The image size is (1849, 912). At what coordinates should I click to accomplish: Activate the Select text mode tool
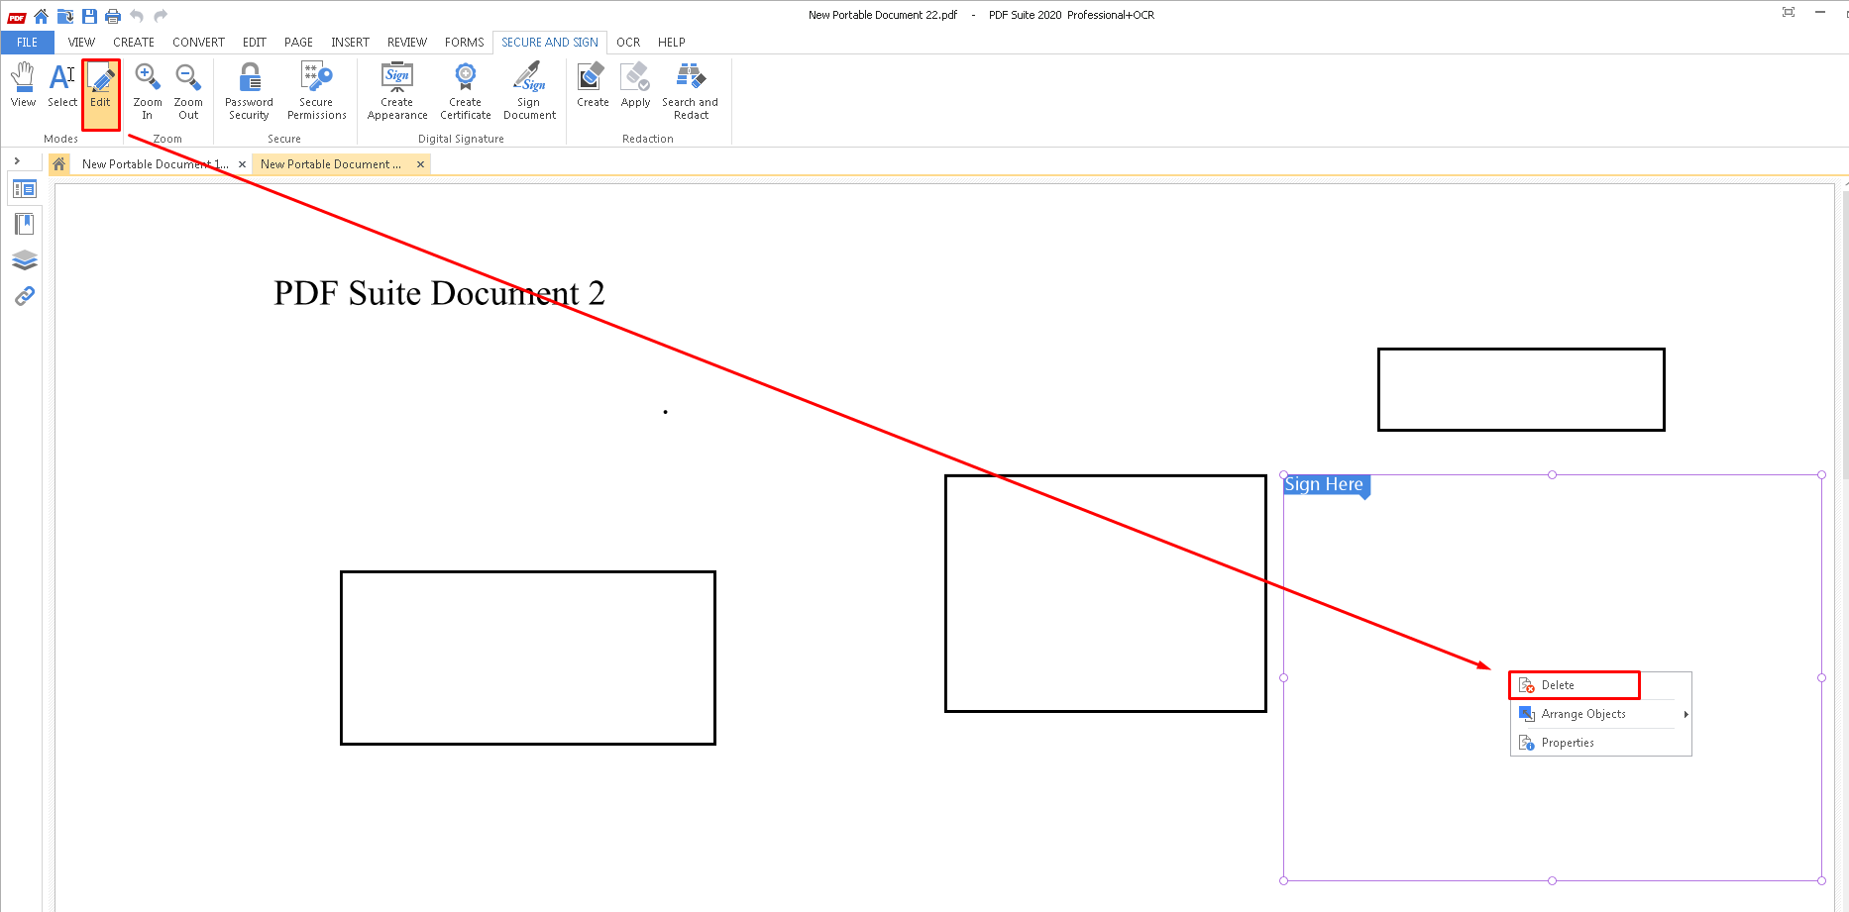pos(62,85)
